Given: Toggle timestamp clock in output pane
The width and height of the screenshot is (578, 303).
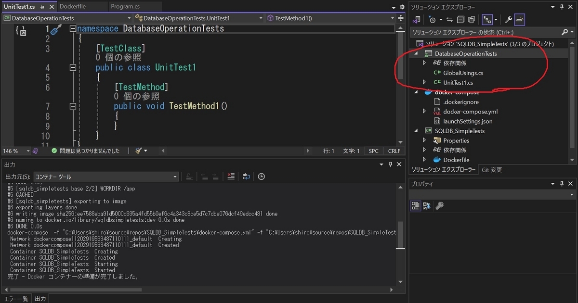Looking at the screenshot, I should coord(261,177).
